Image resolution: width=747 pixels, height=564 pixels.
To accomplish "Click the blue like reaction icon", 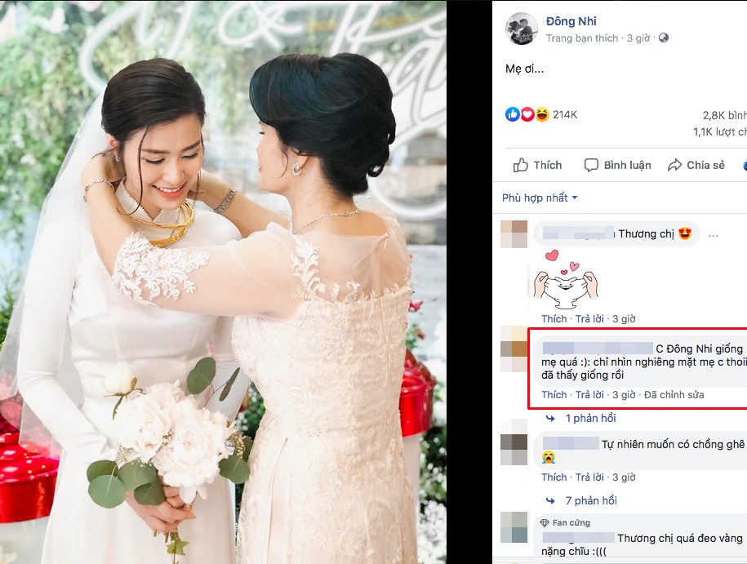I will (x=512, y=114).
